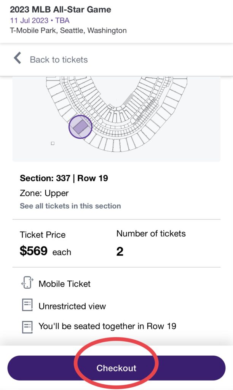This screenshot has height=390, width=233.
Task: Click the Mobile Ticket label text
Action: point(65,284)
